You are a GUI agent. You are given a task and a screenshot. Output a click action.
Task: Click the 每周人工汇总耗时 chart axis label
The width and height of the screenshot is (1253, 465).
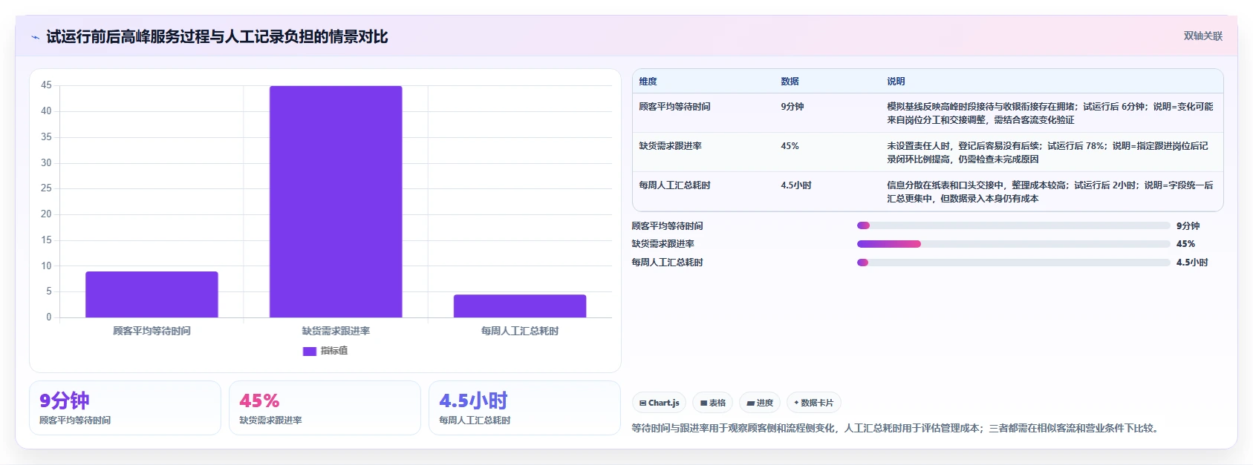coord(520,331)
